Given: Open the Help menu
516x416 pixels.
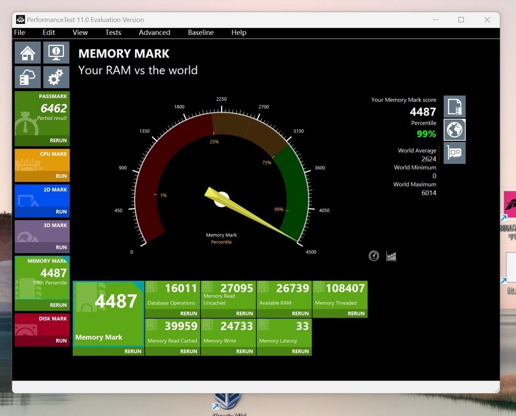Looking at the screenshot, I should pyautogui.click(x=239, y=33).
